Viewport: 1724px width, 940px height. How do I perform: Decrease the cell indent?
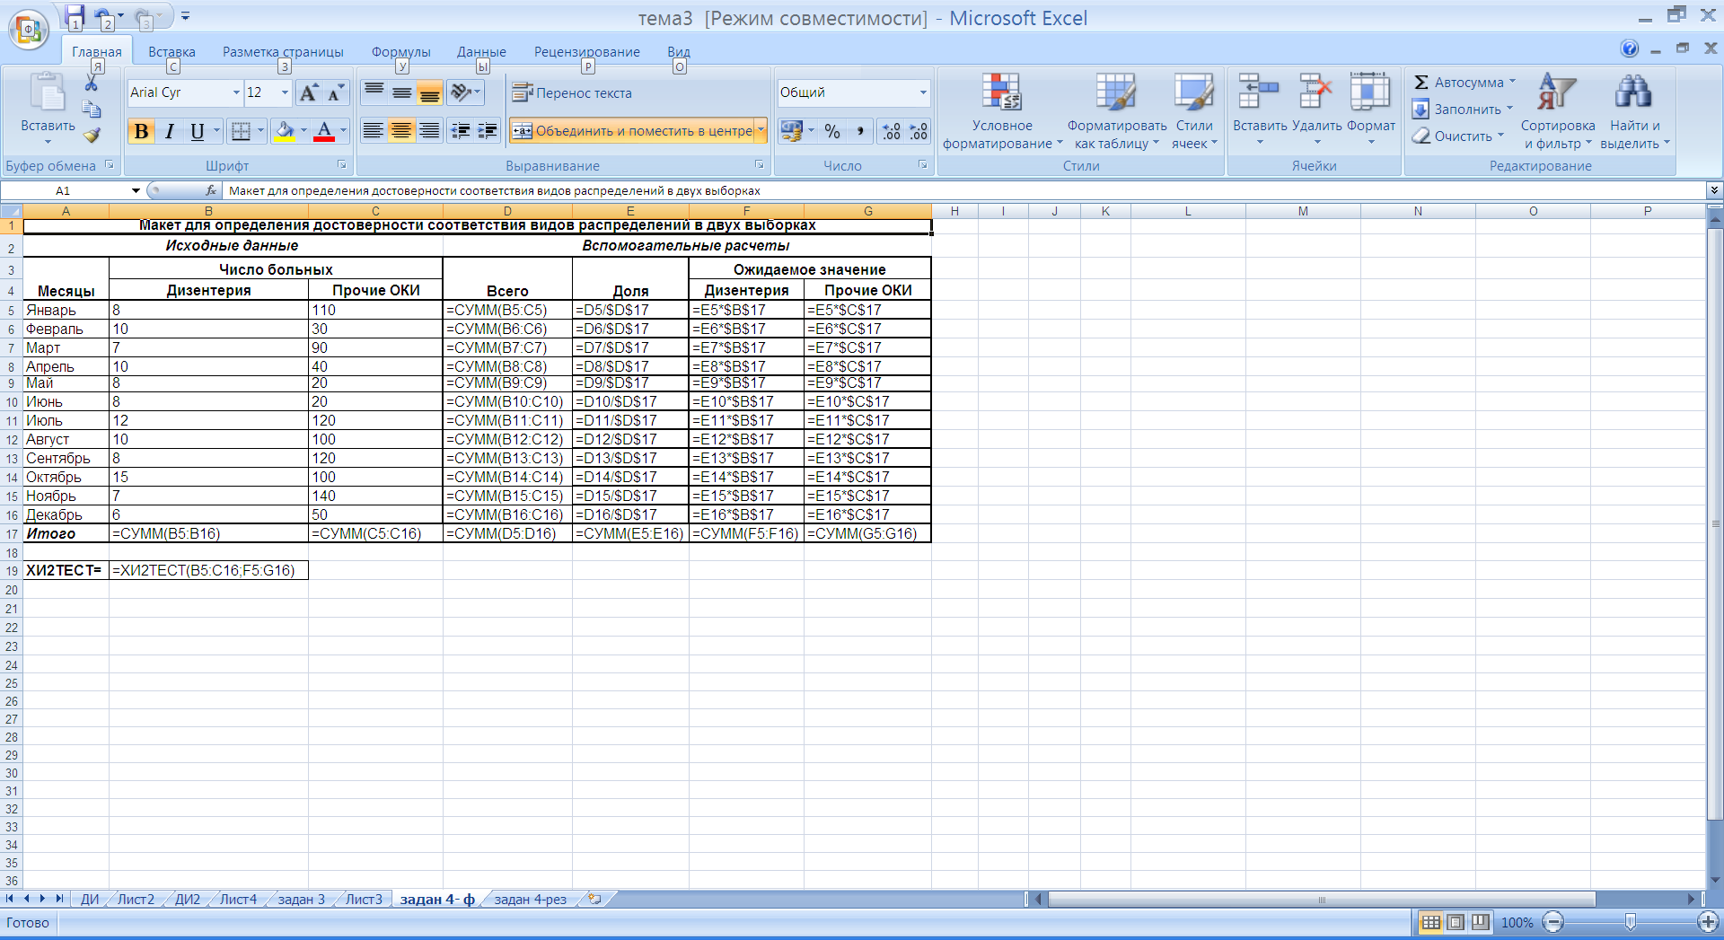[461, 131]
